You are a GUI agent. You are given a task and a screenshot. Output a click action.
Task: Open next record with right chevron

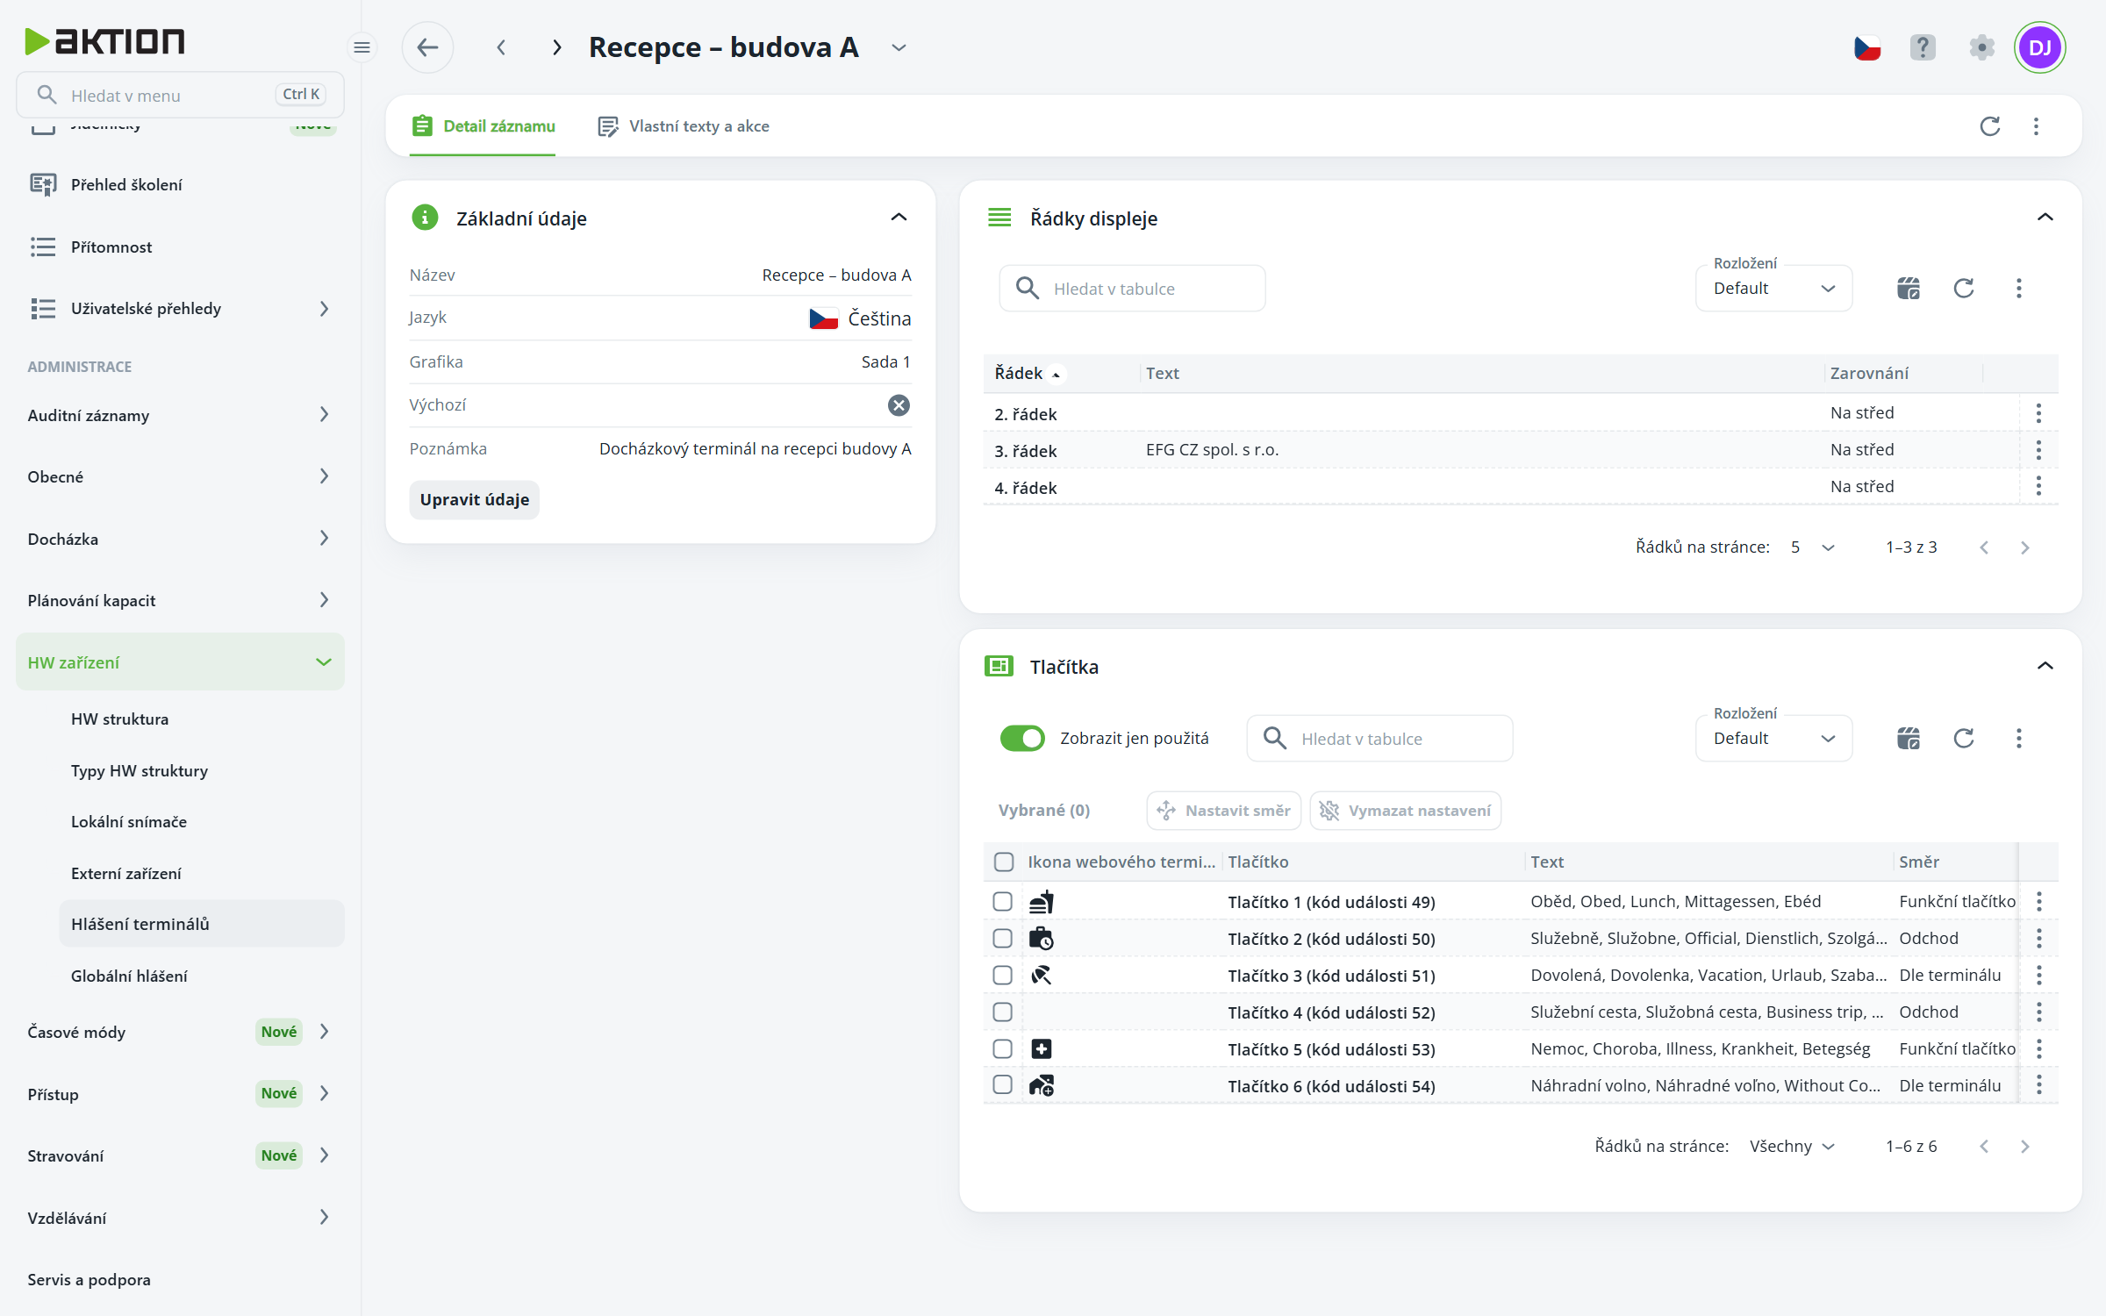tap(556, 47)
